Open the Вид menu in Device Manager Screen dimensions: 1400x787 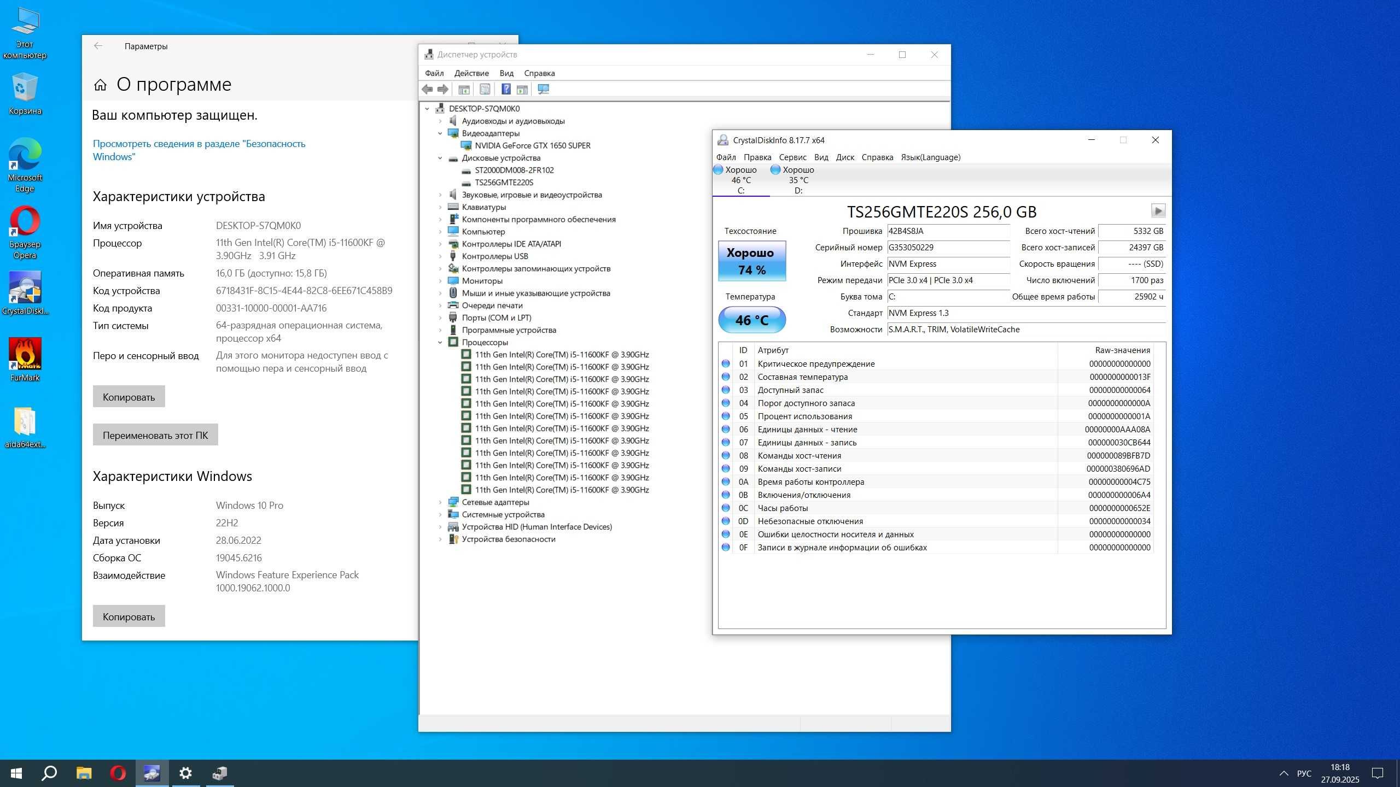tap(506, 73)
